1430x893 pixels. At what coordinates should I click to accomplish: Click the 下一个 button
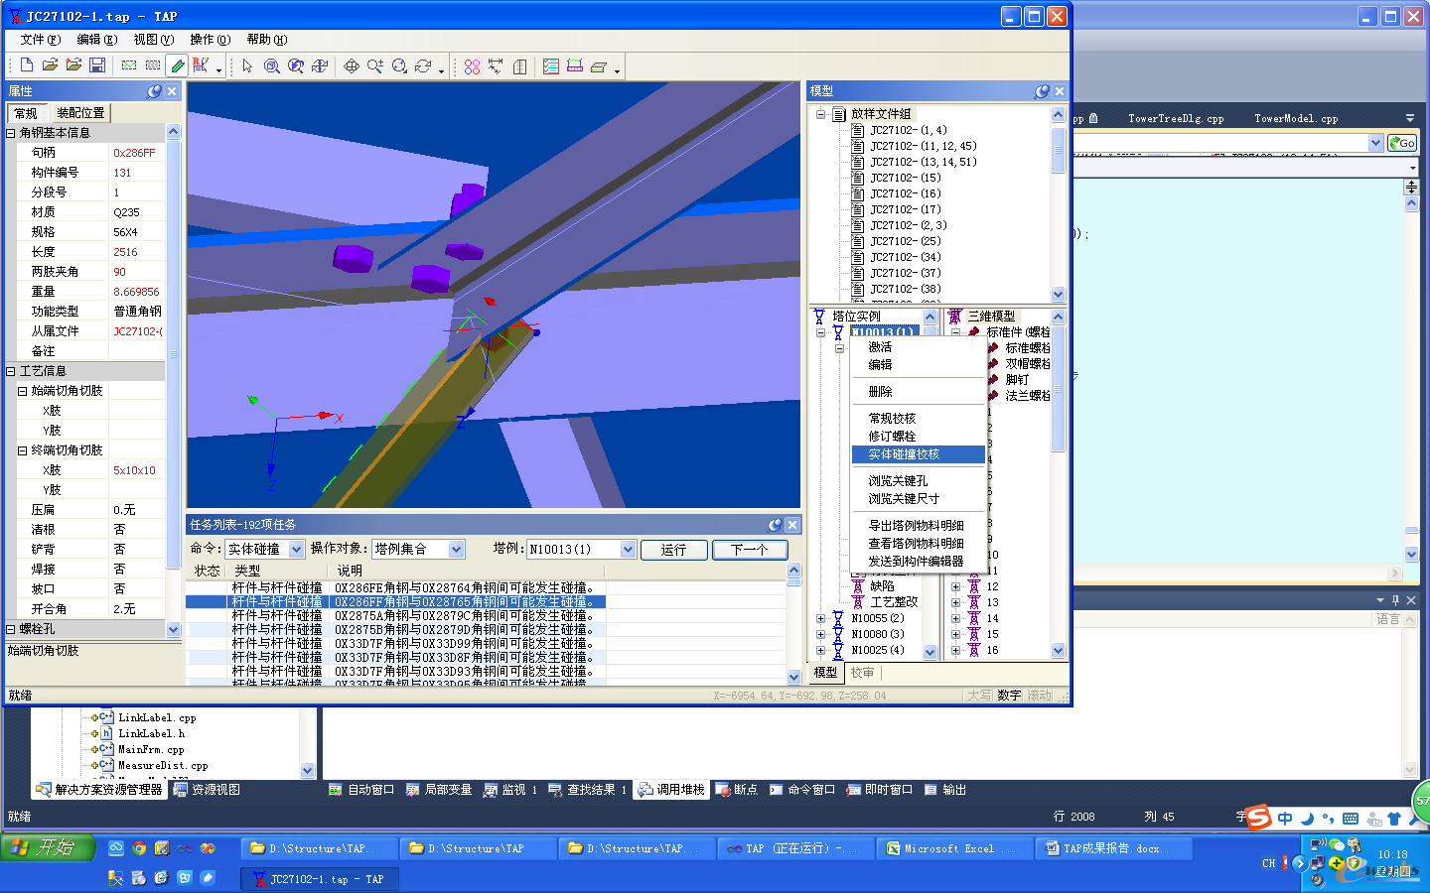pos(750,550)
